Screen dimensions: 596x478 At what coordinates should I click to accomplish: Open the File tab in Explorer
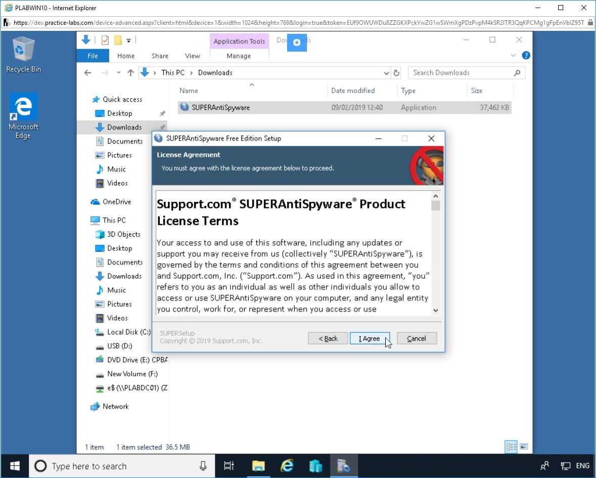[x=93, y=56]
